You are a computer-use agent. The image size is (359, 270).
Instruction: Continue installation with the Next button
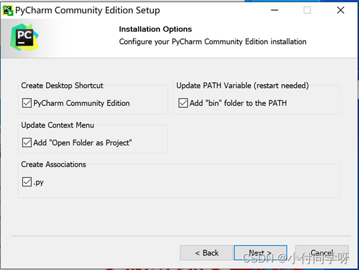coord(260,253)
